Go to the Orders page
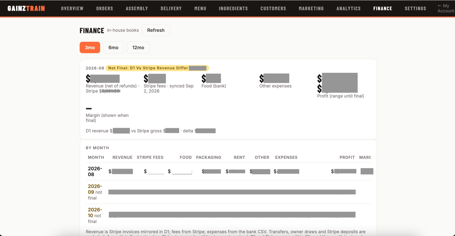The width and height of the screenshot is (455, 236). [104, 8]
